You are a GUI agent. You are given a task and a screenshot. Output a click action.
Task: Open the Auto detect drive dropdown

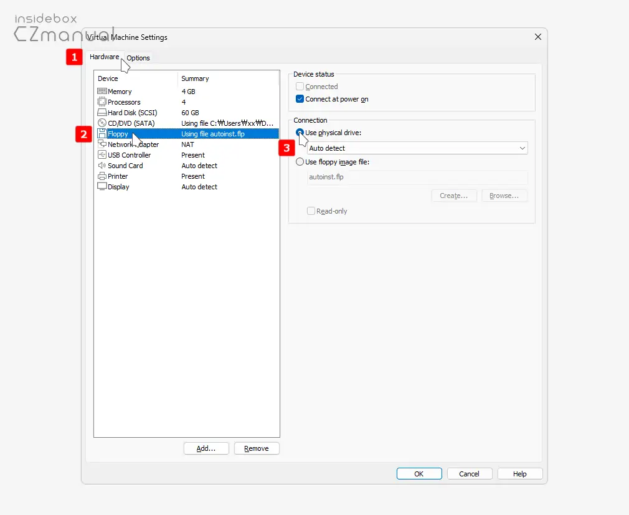click(x=417, y=148)
